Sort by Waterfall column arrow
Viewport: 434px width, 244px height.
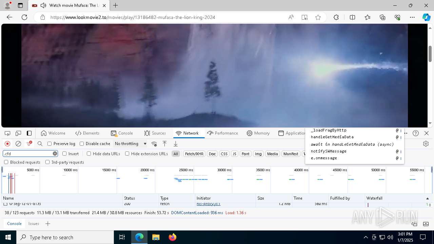point(427,198)
